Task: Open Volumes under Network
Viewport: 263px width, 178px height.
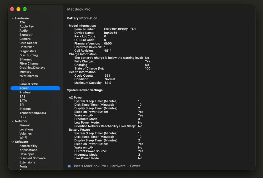Action: pyautogui.click(x=26, y=133)
